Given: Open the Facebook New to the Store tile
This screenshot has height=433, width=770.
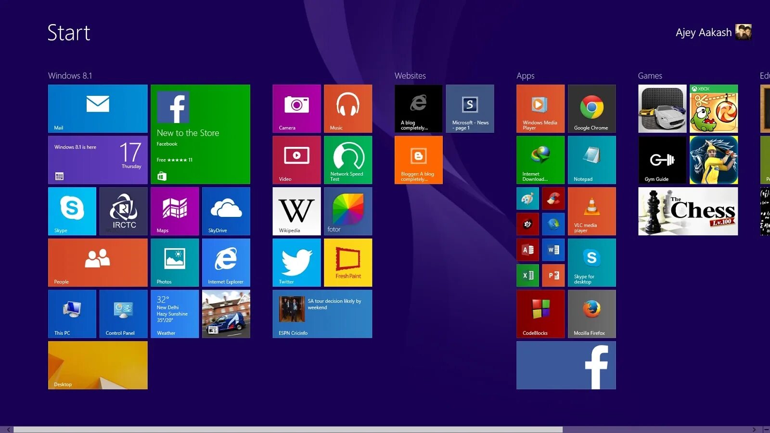Looking at the screenshot, I should (x=200, y=134).
